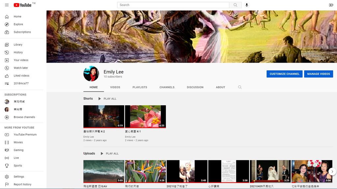This screenshot has height=189, width=337.
Task: Click the Liked videos thumbs-up icon
Action: tap(7, 76)
